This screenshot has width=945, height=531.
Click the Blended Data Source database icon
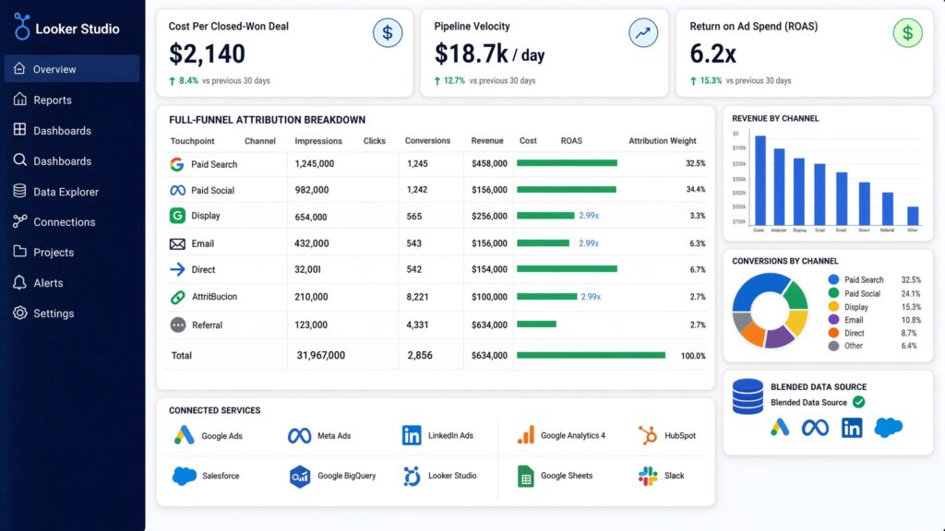click(x=748, y=396)
